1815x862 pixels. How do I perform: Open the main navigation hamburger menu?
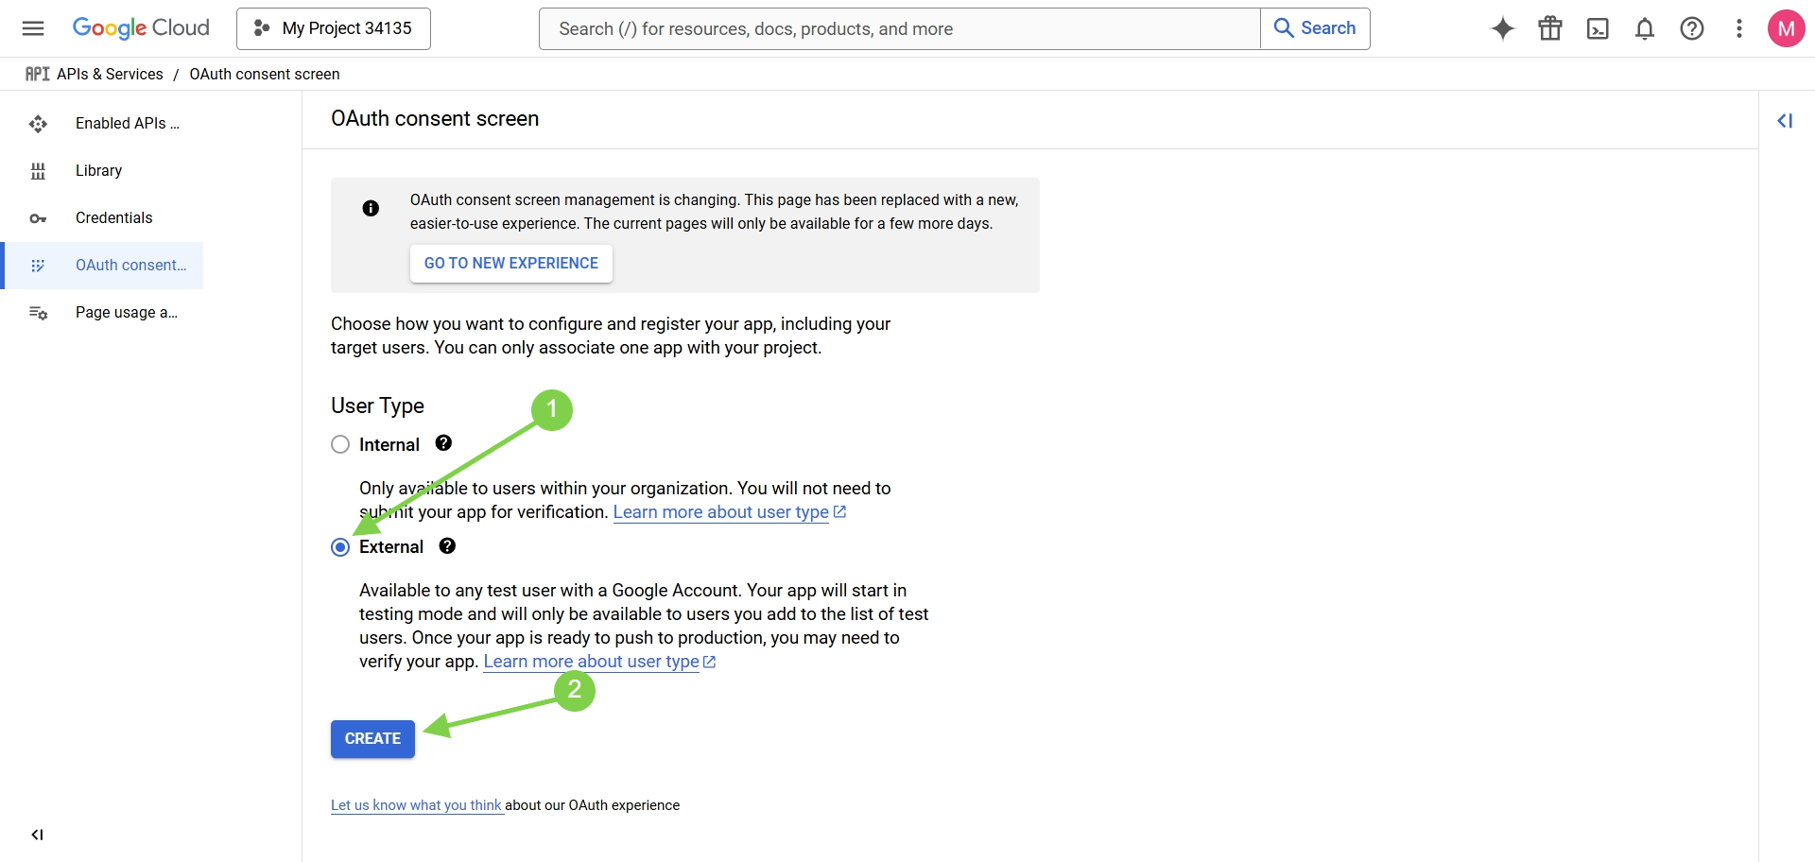[x=33, y=28]
